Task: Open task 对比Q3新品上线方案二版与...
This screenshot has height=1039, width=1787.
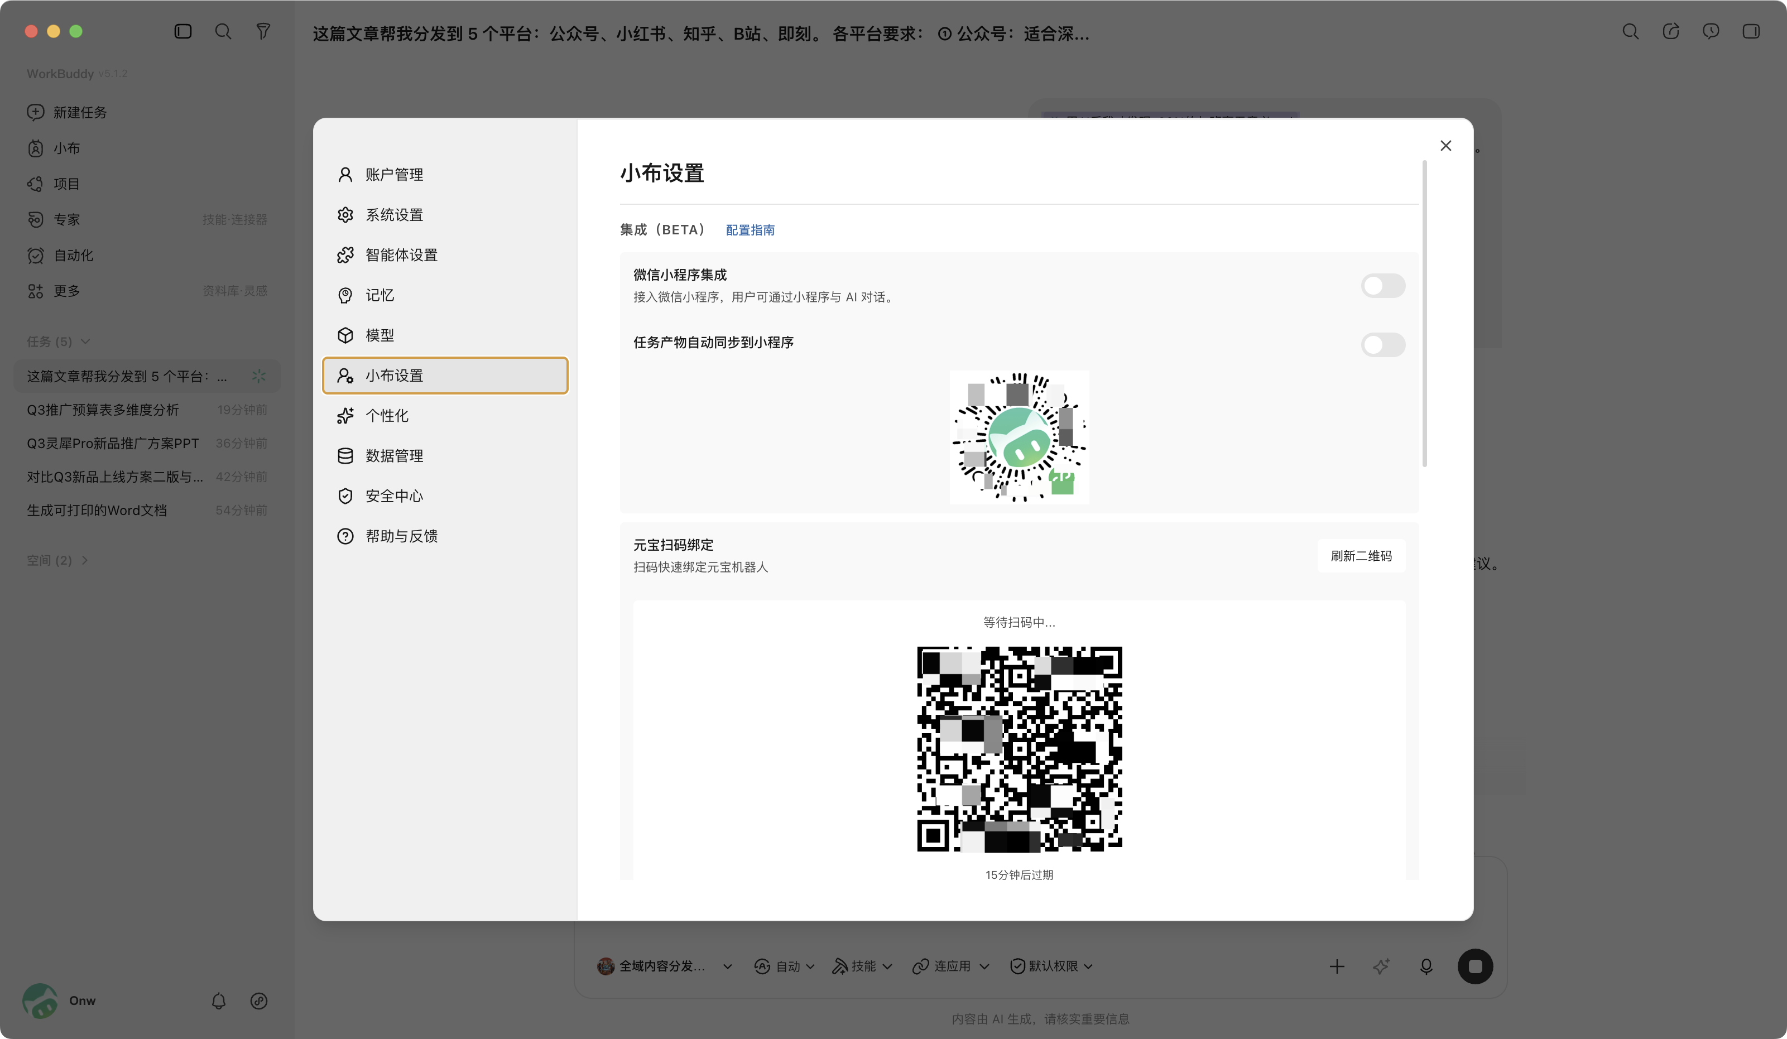Action: pyautogui.click(x=147, y=477)
